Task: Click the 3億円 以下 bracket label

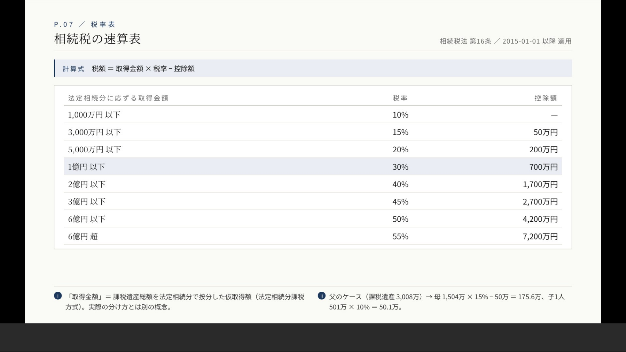Action: coord(87,202)
